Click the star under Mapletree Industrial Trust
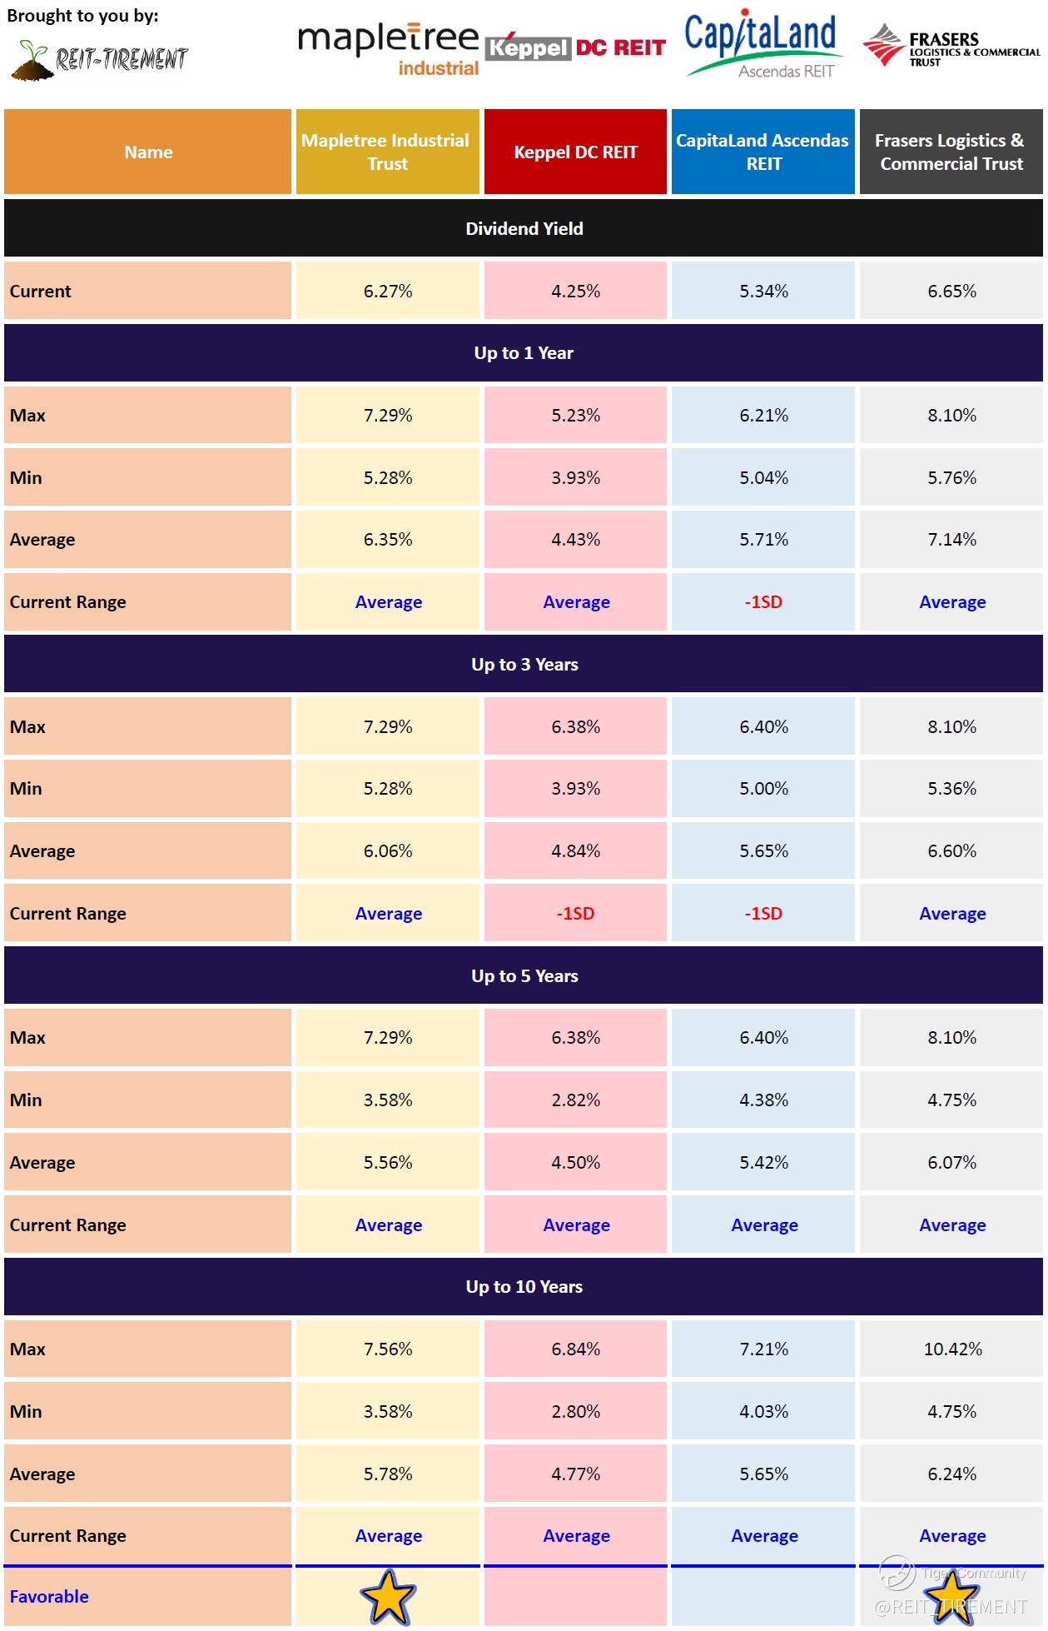The height and width of the screenshot is (1631, 1048). coord(388,1597)
